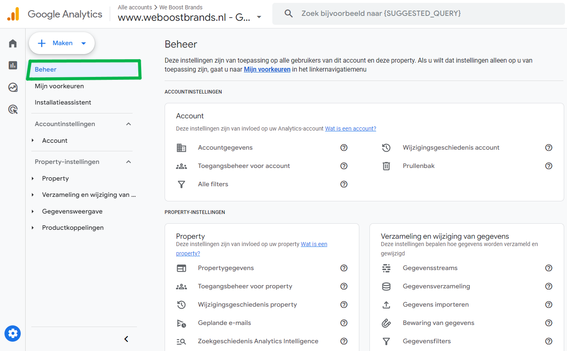The height and width of the screenshot is (351, 567).
Task: Click the upload icon beside Gegevens importeren
Action: [x=386, y=304]
